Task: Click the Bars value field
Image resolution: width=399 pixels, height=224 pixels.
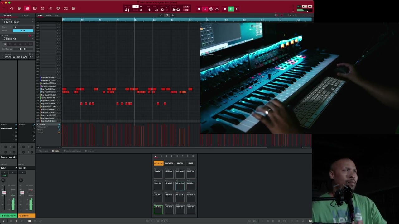Action: [x=23, y=27]
